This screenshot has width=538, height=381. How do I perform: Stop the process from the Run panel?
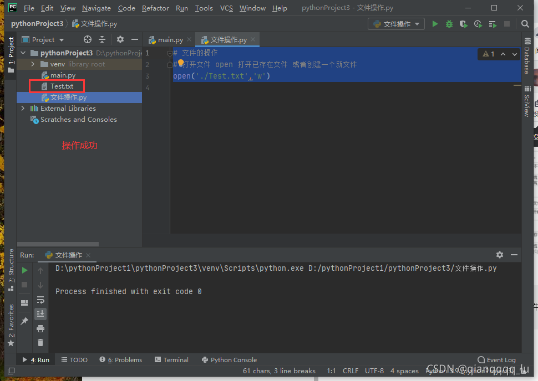24,285
